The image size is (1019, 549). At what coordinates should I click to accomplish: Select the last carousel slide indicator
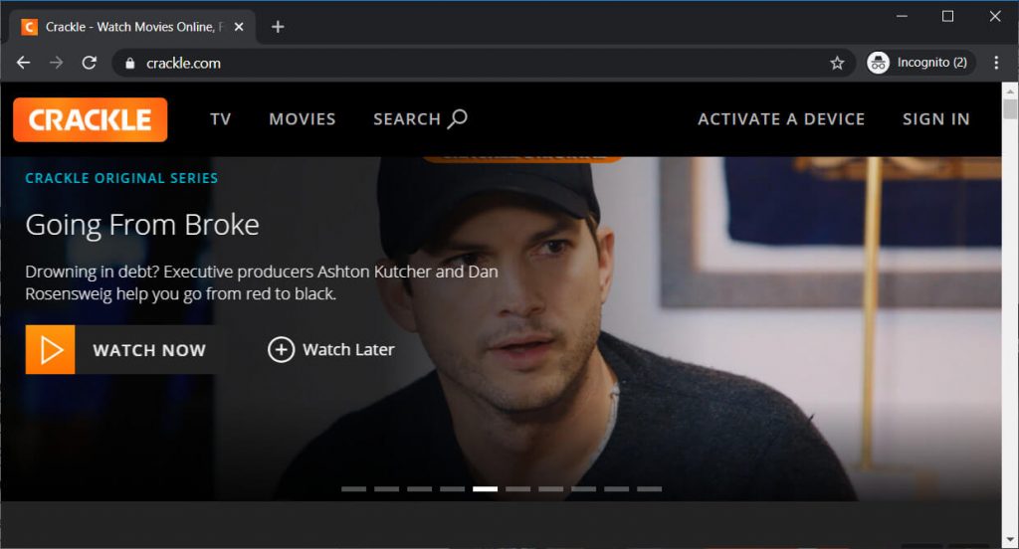pyautogui.click(x=649, y=488)
